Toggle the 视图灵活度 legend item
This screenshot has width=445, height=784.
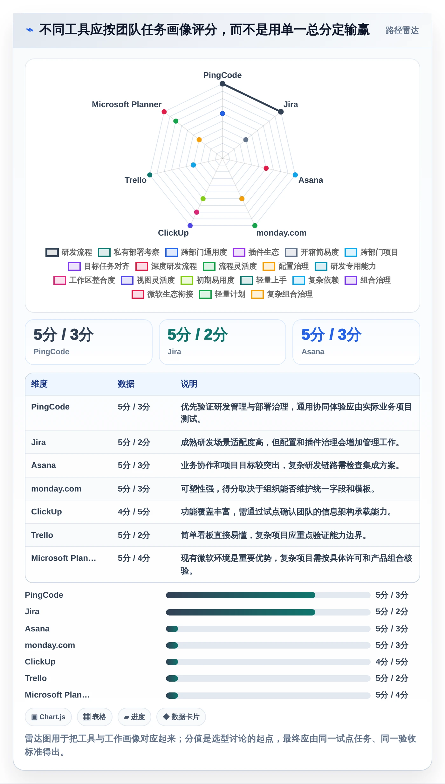click(148, 280)
